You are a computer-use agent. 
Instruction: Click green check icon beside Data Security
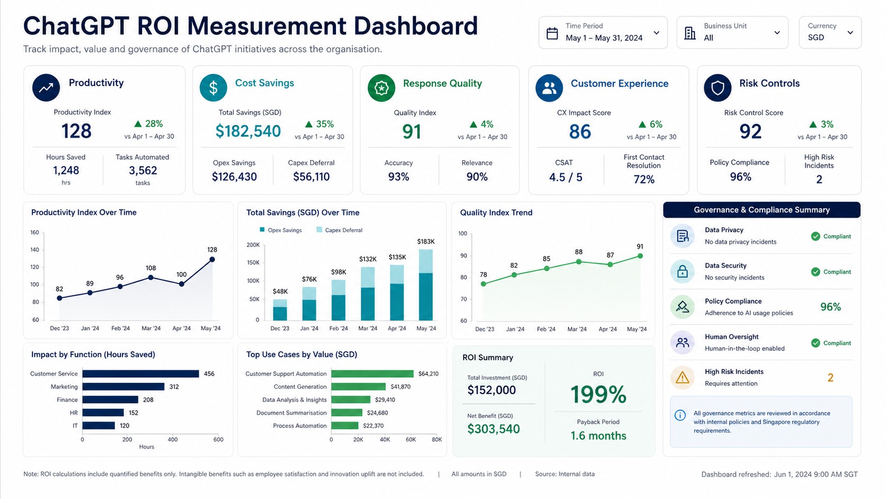(x=816, y=272)
